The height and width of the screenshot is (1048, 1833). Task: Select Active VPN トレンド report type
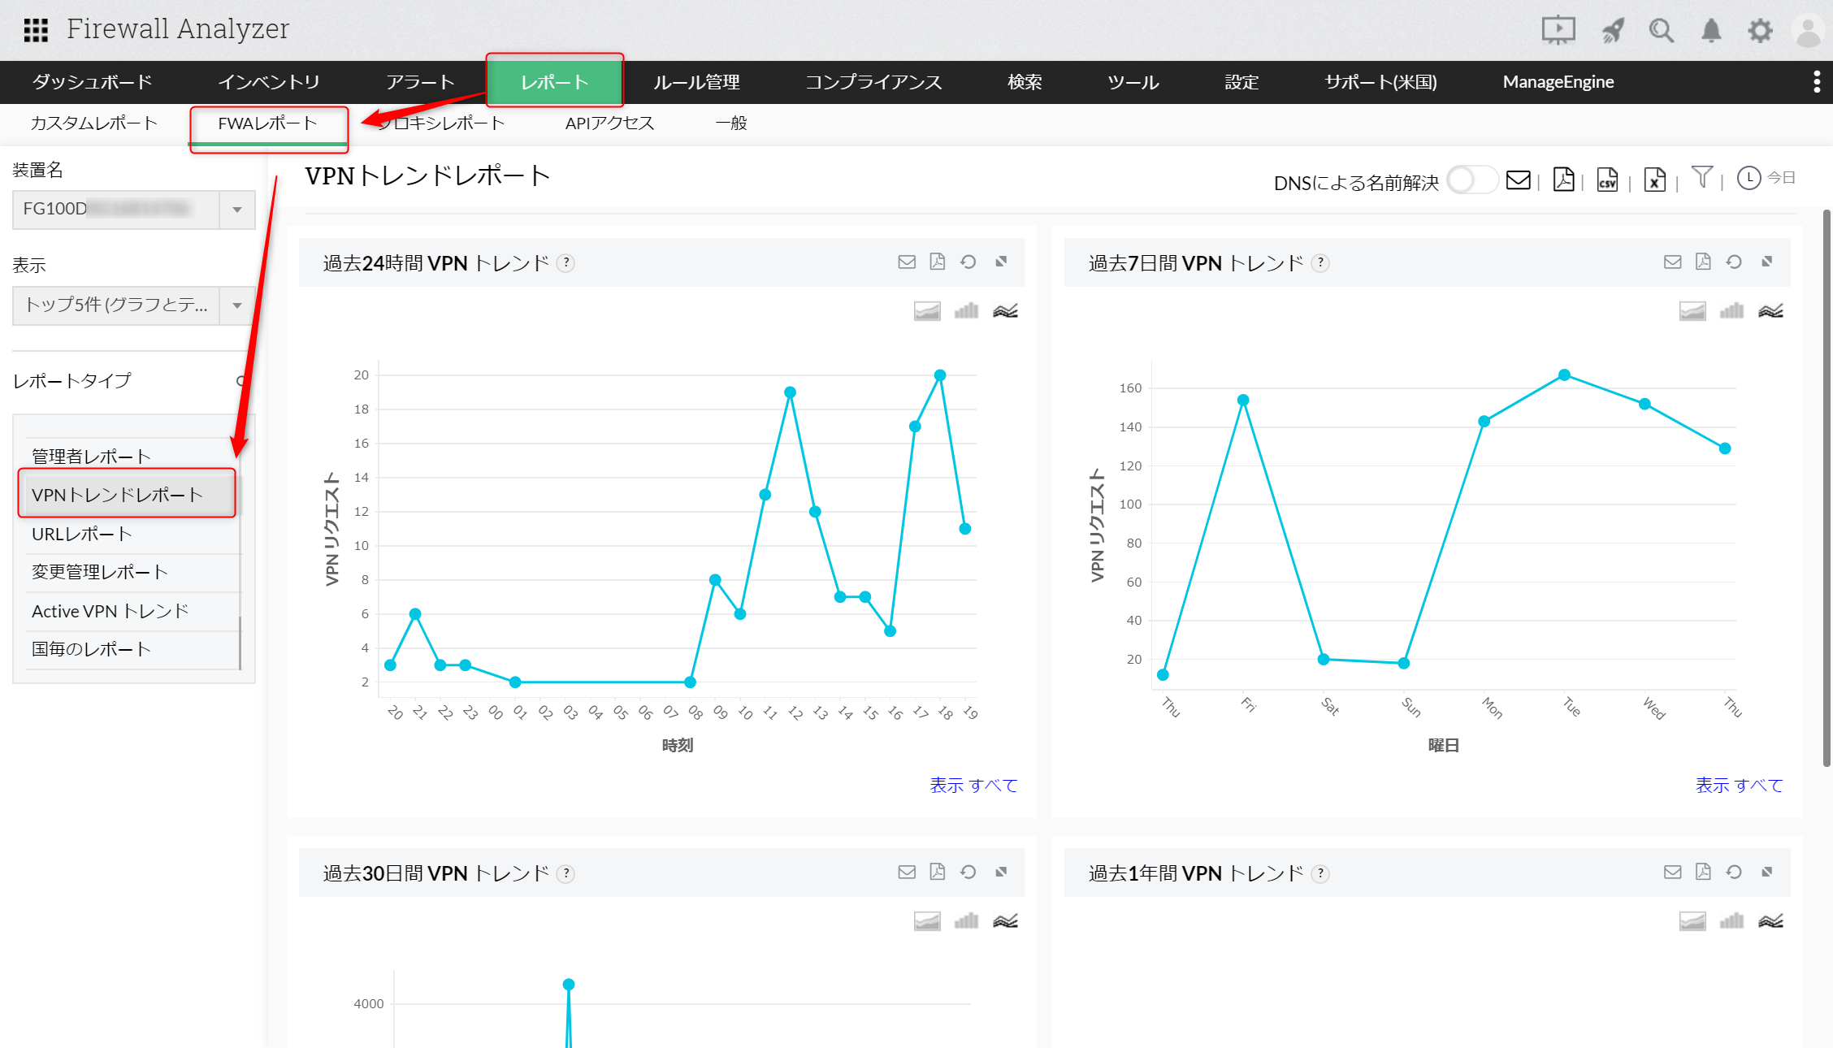coord(110,611)
